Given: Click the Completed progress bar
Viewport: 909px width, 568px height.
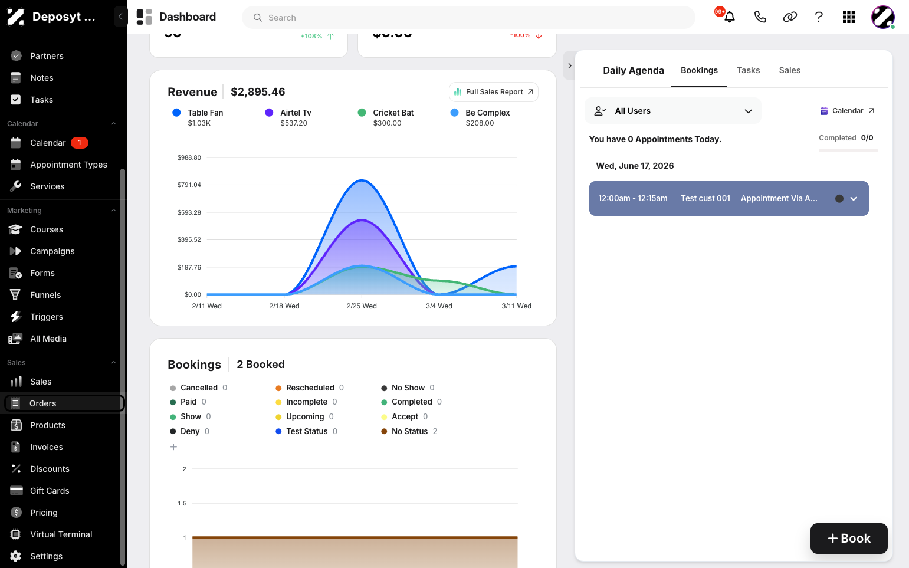Looking at the screenshot, I should pyautogui.click(x=848, y=151).
